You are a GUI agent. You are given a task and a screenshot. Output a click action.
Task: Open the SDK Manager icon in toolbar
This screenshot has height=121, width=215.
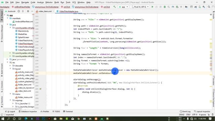pyautogui.click(x=204, y=7)
